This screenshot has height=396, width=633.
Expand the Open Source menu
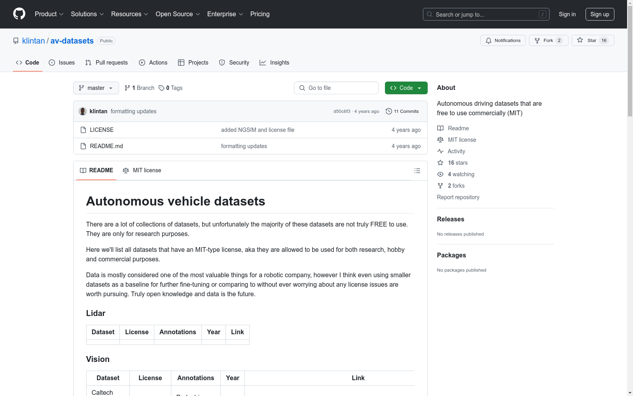pyautogui.click(x=178, y=14)
